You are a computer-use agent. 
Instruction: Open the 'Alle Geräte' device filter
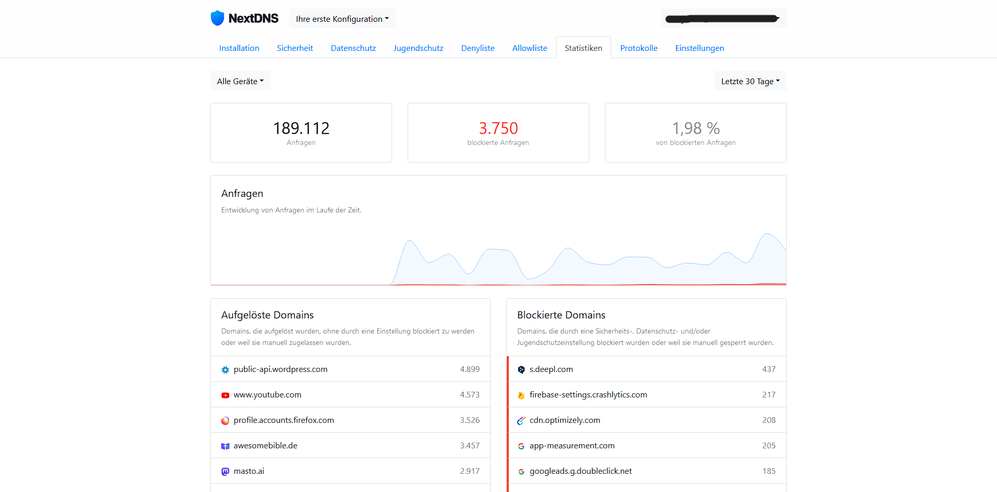click(240, 81)
